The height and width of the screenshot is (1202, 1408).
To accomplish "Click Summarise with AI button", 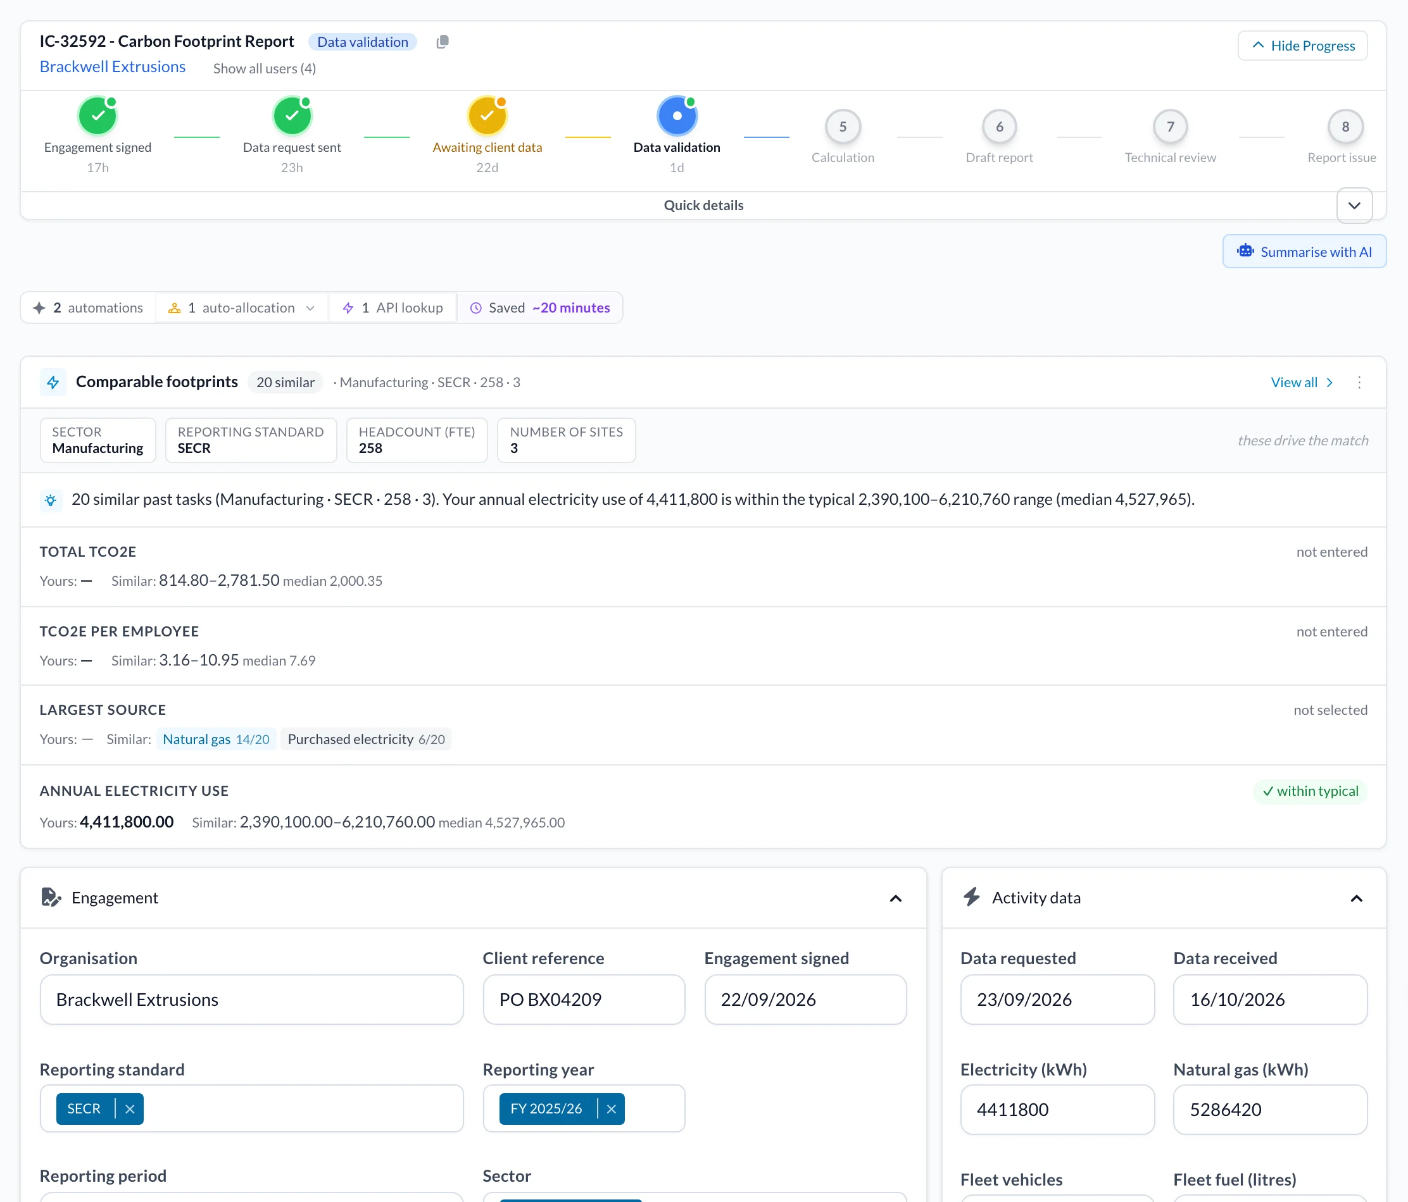I will coord(1304,252).
